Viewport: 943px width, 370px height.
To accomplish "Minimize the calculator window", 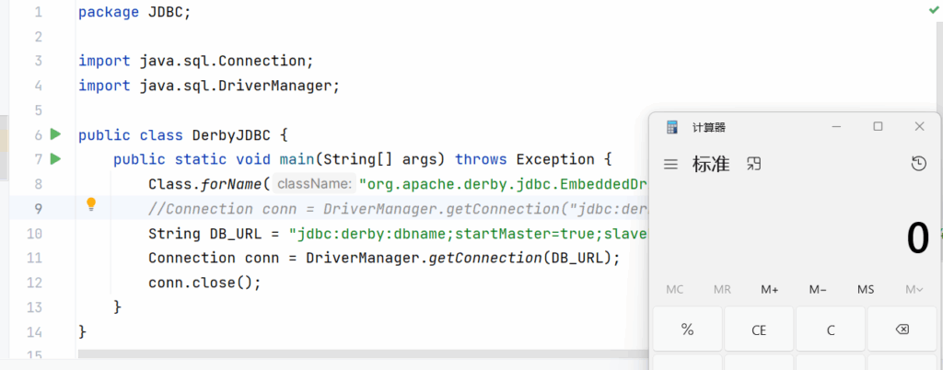I will [836, 126].
